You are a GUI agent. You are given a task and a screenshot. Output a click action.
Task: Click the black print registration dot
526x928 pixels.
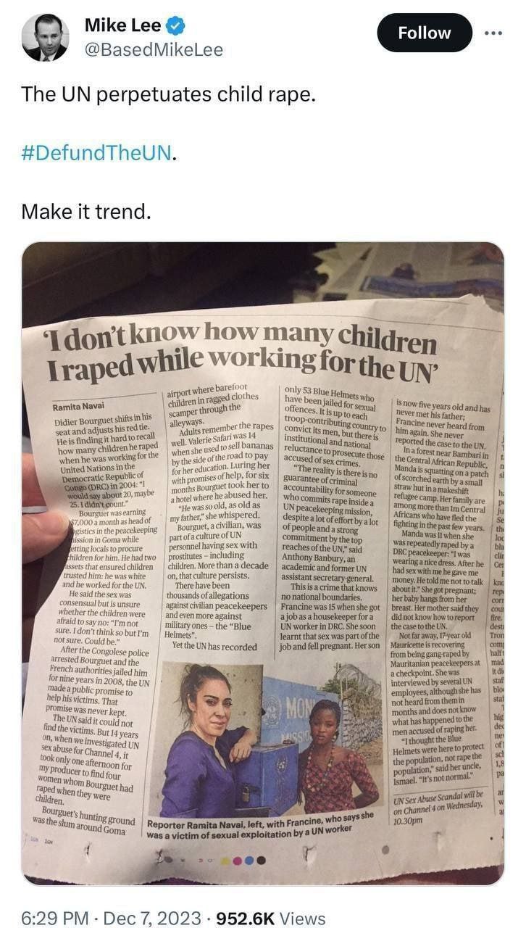tap(261, 861)
